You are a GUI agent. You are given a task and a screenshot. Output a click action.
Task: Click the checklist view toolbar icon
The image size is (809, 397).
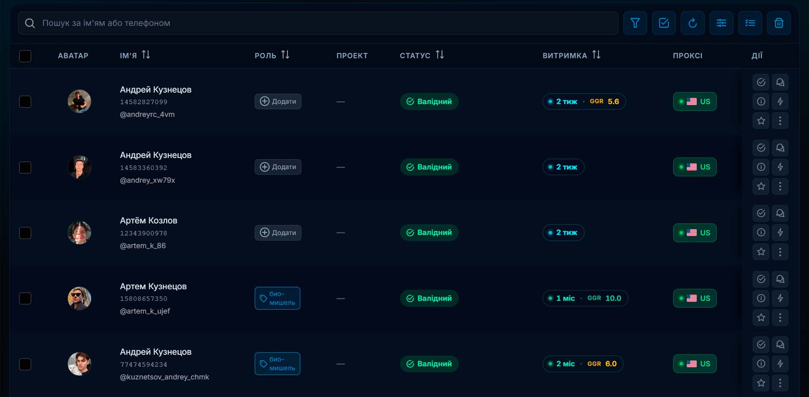(x=750, y=23)
